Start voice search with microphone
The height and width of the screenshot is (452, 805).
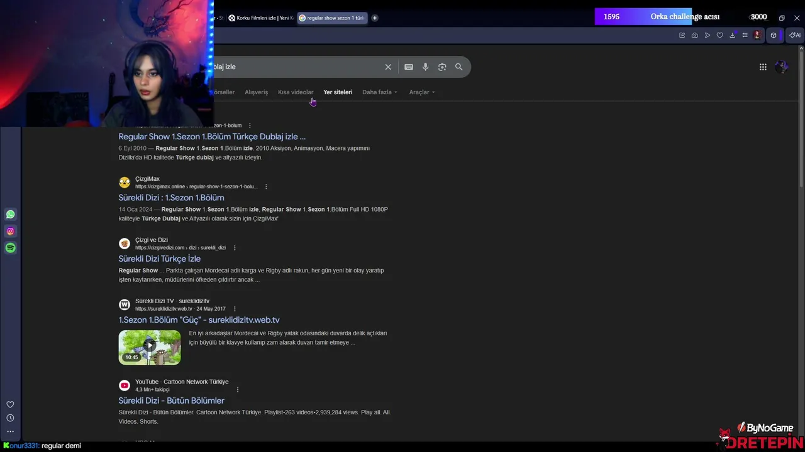pyautogui.click(x=425, y=67)
